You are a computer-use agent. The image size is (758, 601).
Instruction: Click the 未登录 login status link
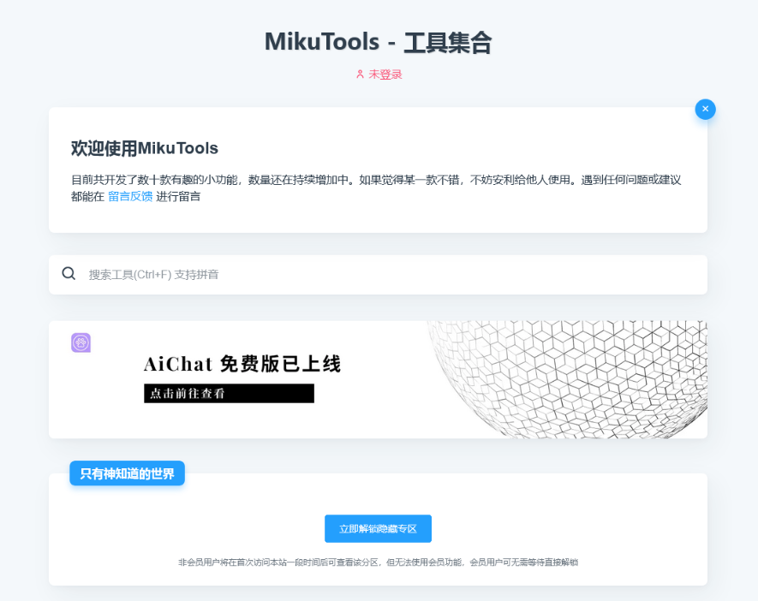pyautogui.click(x=385, y=74)
